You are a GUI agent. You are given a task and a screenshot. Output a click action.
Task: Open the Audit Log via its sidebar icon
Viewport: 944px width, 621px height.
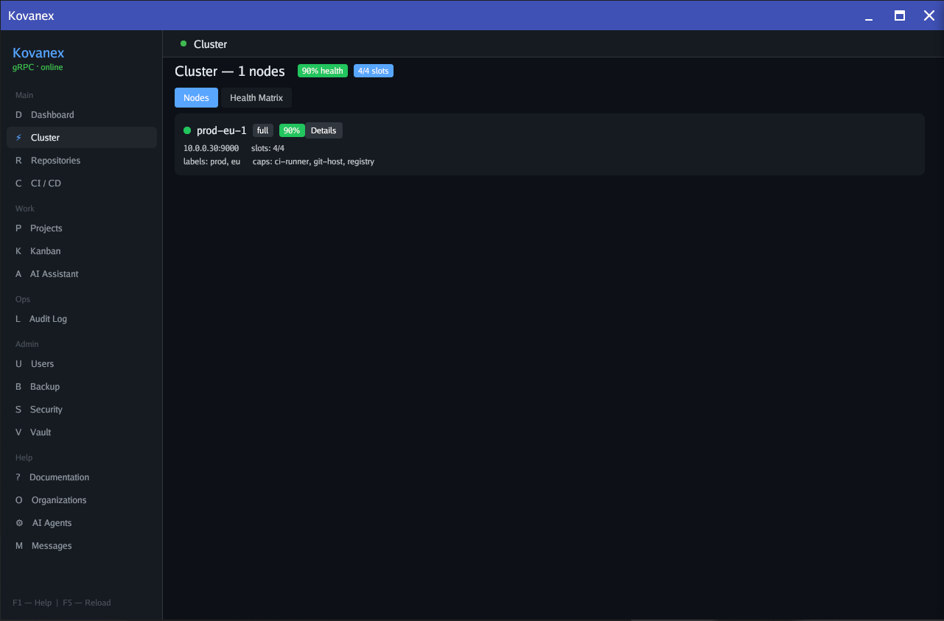[x=18, y=318]
